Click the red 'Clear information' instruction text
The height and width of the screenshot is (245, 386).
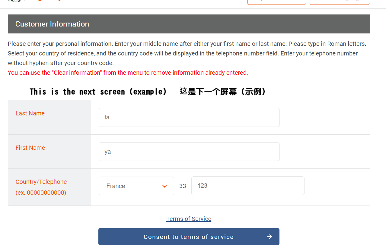128,73
